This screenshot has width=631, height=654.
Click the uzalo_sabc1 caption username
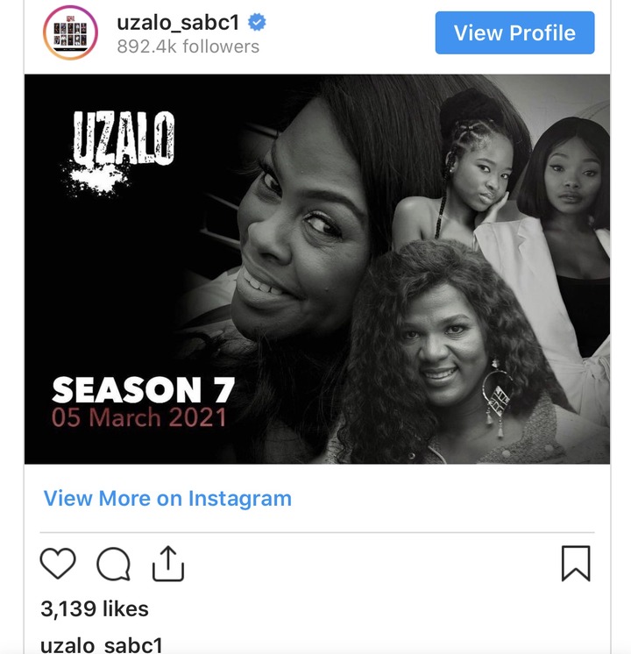click(102, 644)
